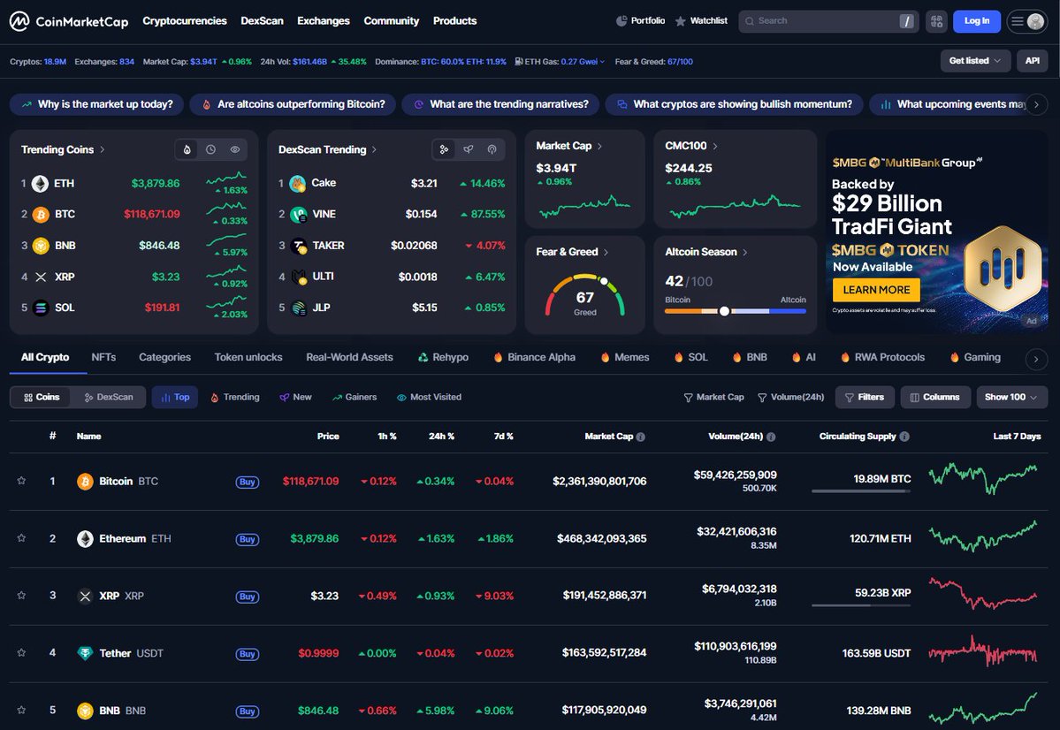Click the Volume(24h) info icon
This screenshot has height=730, width=1060.
click(x=771, y=437)
